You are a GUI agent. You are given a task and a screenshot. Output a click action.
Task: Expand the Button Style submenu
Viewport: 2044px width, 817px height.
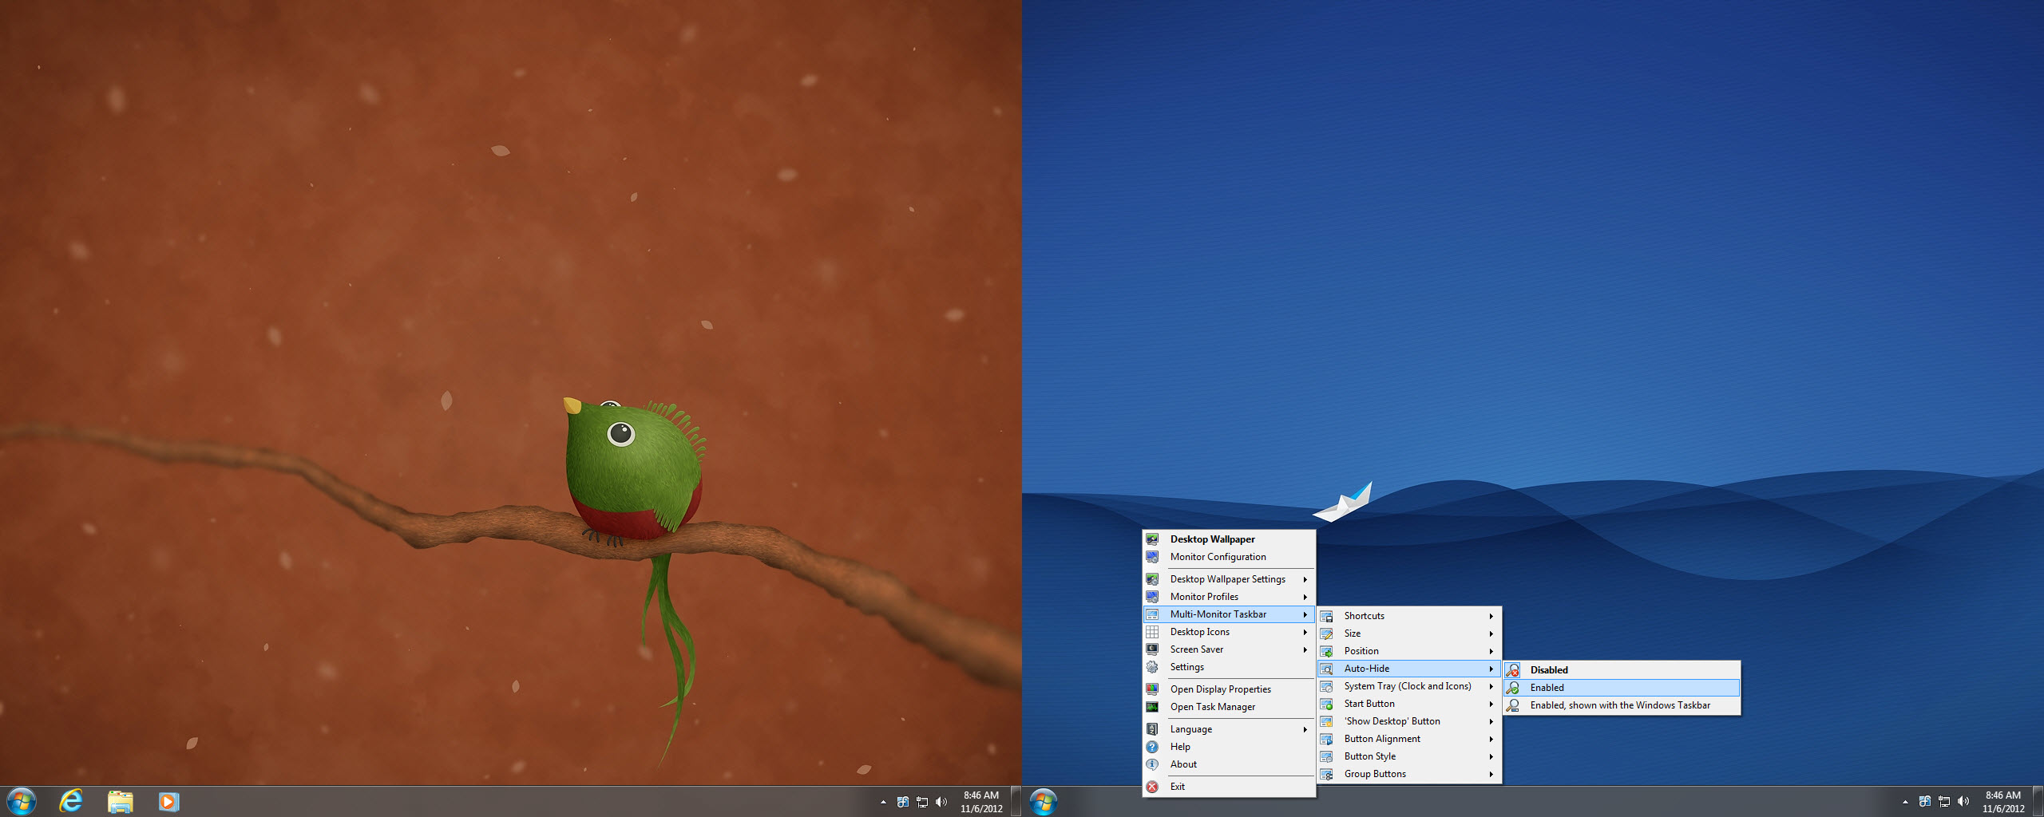[1369, 756]
